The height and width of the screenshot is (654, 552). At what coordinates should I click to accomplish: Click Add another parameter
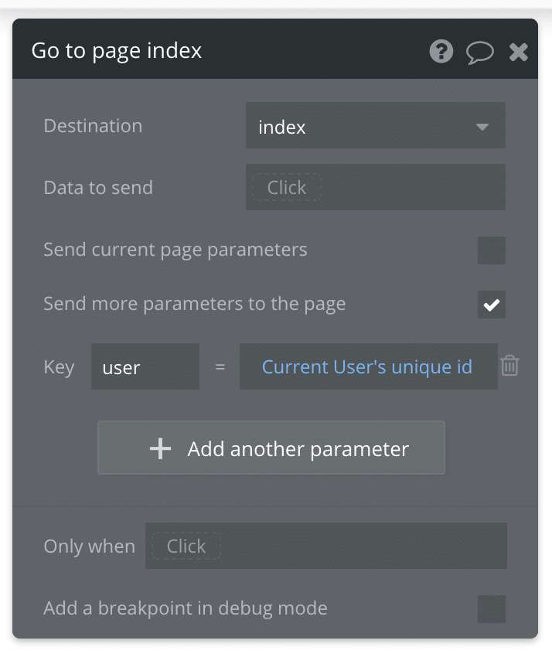point(271,448)
